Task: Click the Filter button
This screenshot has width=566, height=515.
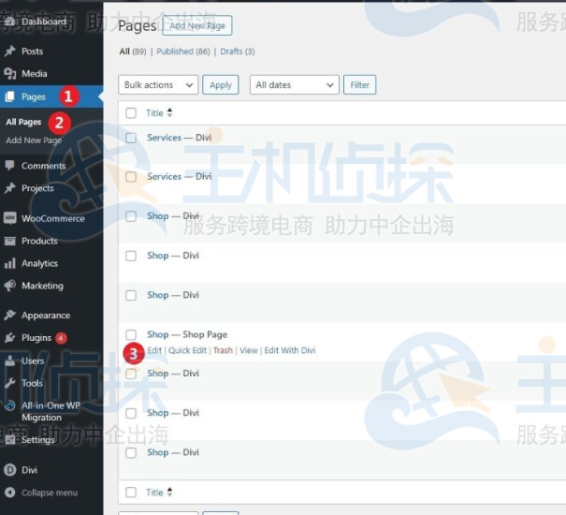Action: (359, 85)
